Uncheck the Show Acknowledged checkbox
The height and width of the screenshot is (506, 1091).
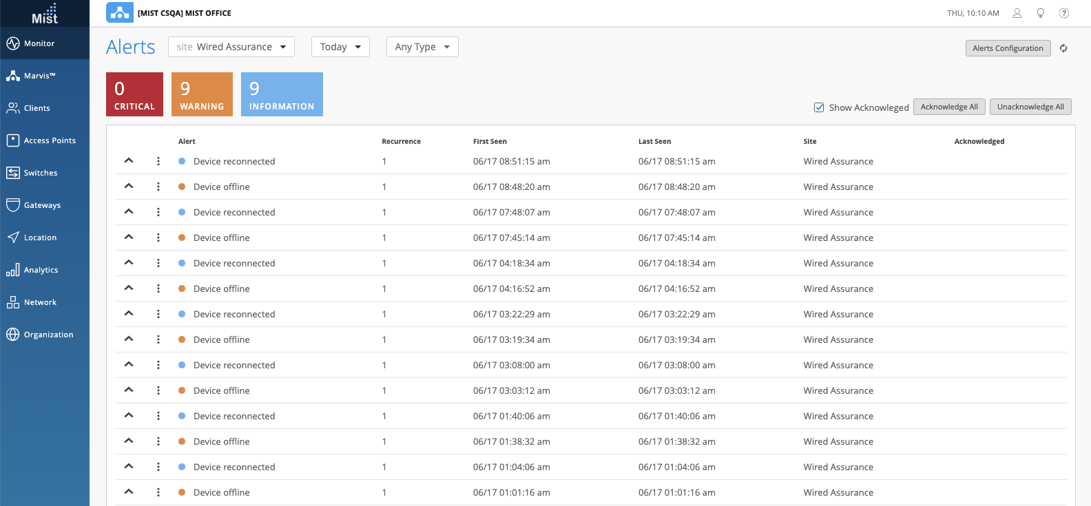click(819, 107)
